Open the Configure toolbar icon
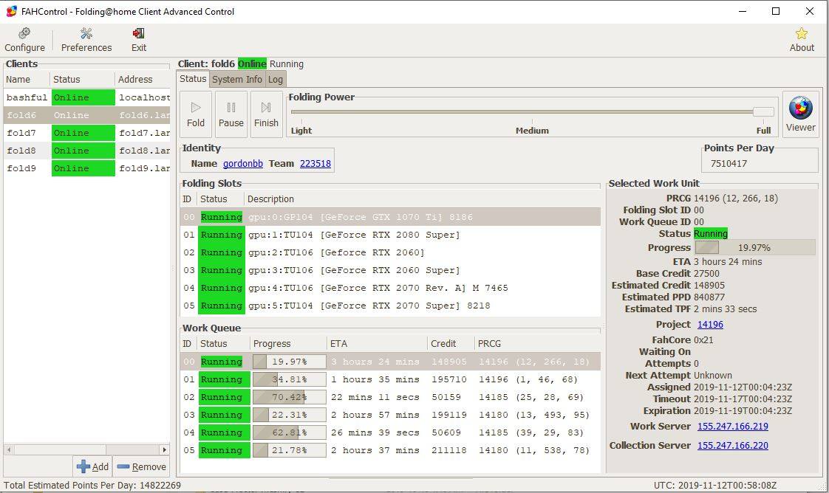 (24, 40)
